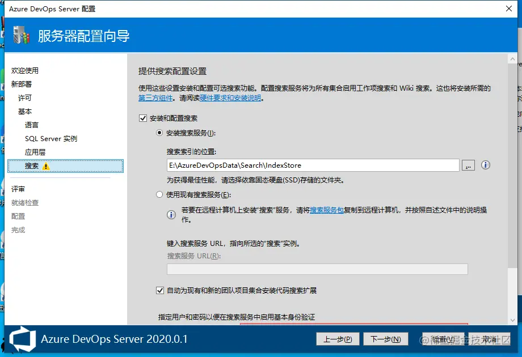
Task: Click the 取消 button
Action: pyautogui.click(x=489, y=339)
